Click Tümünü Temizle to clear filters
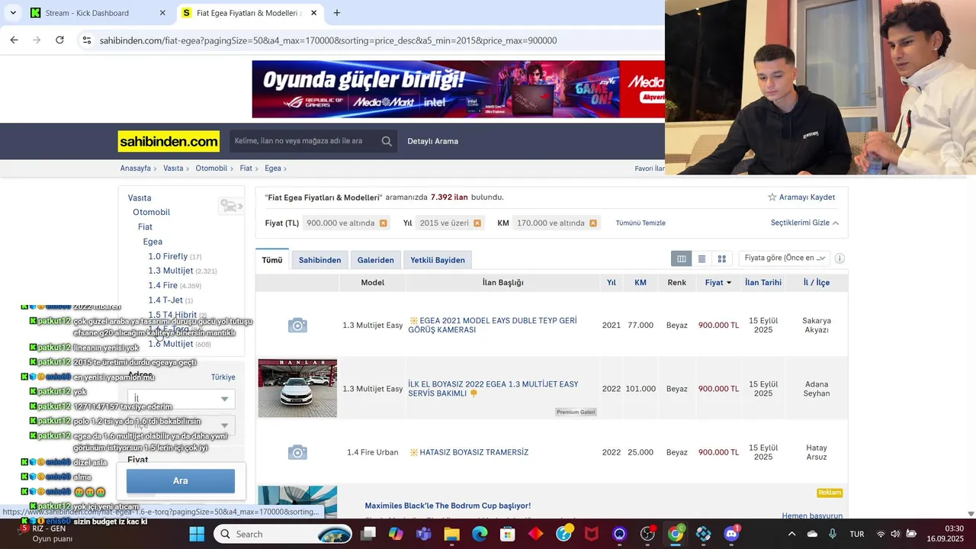The image size is (976, 549). point(640,223)
